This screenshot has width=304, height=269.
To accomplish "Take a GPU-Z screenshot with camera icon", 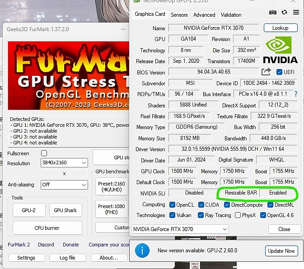I will click(272, 12).
